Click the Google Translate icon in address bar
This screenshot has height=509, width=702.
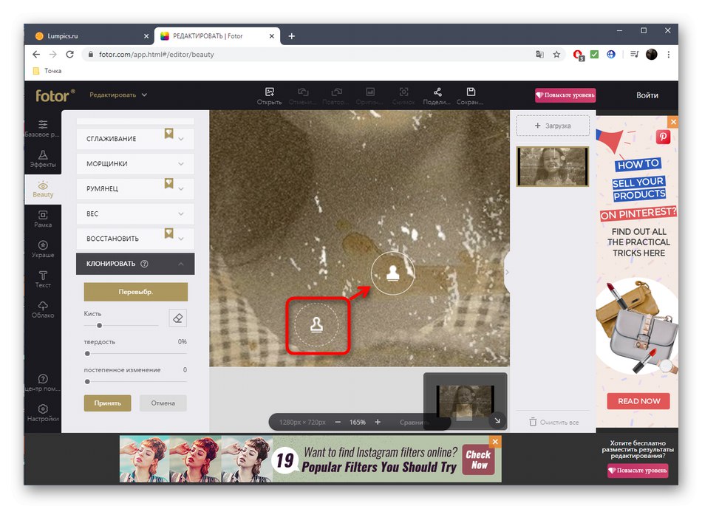(539, 54)
